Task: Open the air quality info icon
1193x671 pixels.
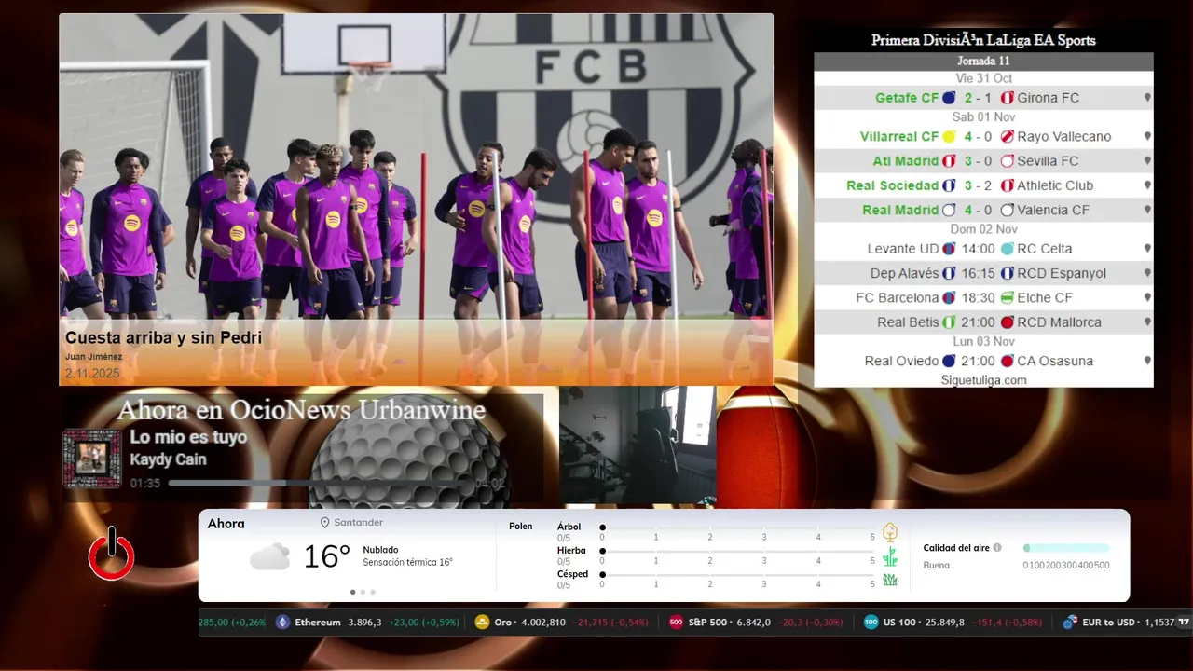Action: [997, 548]
